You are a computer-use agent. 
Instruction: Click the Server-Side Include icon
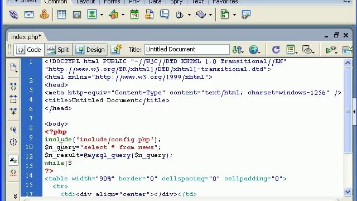pyautogui.click(x=149, y=15)
